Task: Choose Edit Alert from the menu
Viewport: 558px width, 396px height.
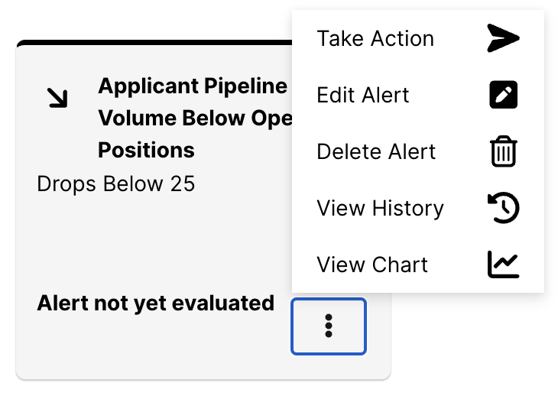Action: click(x=363, y=95)
